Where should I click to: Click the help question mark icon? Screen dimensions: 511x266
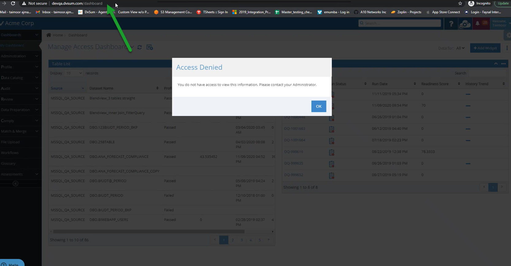click(451, 24)
